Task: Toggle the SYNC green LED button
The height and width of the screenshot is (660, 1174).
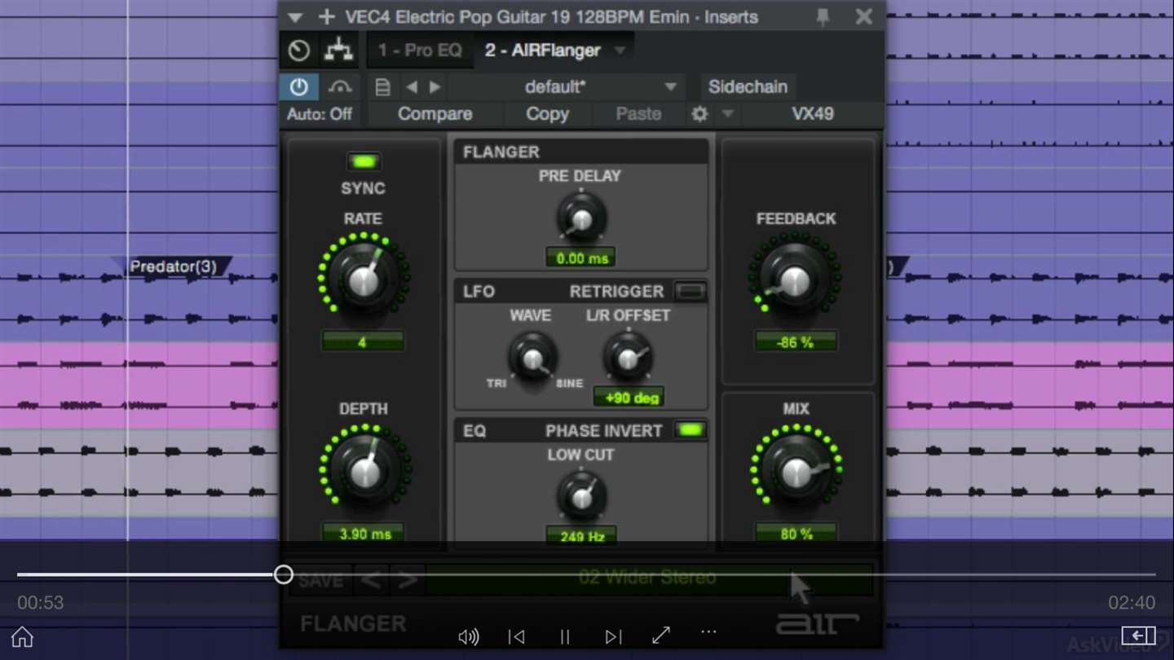Action: (364, 161)
